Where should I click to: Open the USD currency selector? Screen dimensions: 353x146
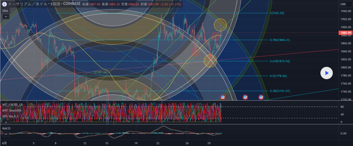(343, 4)
